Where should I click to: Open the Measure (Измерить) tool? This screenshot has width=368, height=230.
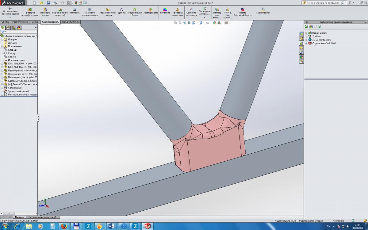pos(74,11)
